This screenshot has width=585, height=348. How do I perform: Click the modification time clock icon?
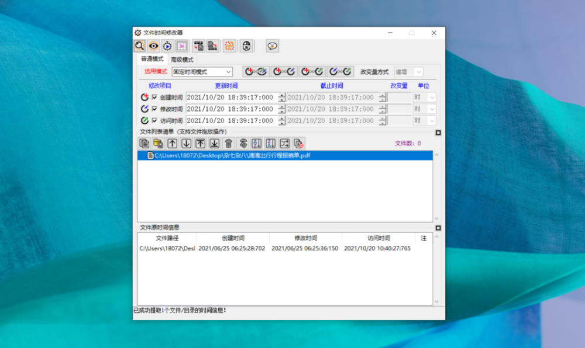click(144, 109)
